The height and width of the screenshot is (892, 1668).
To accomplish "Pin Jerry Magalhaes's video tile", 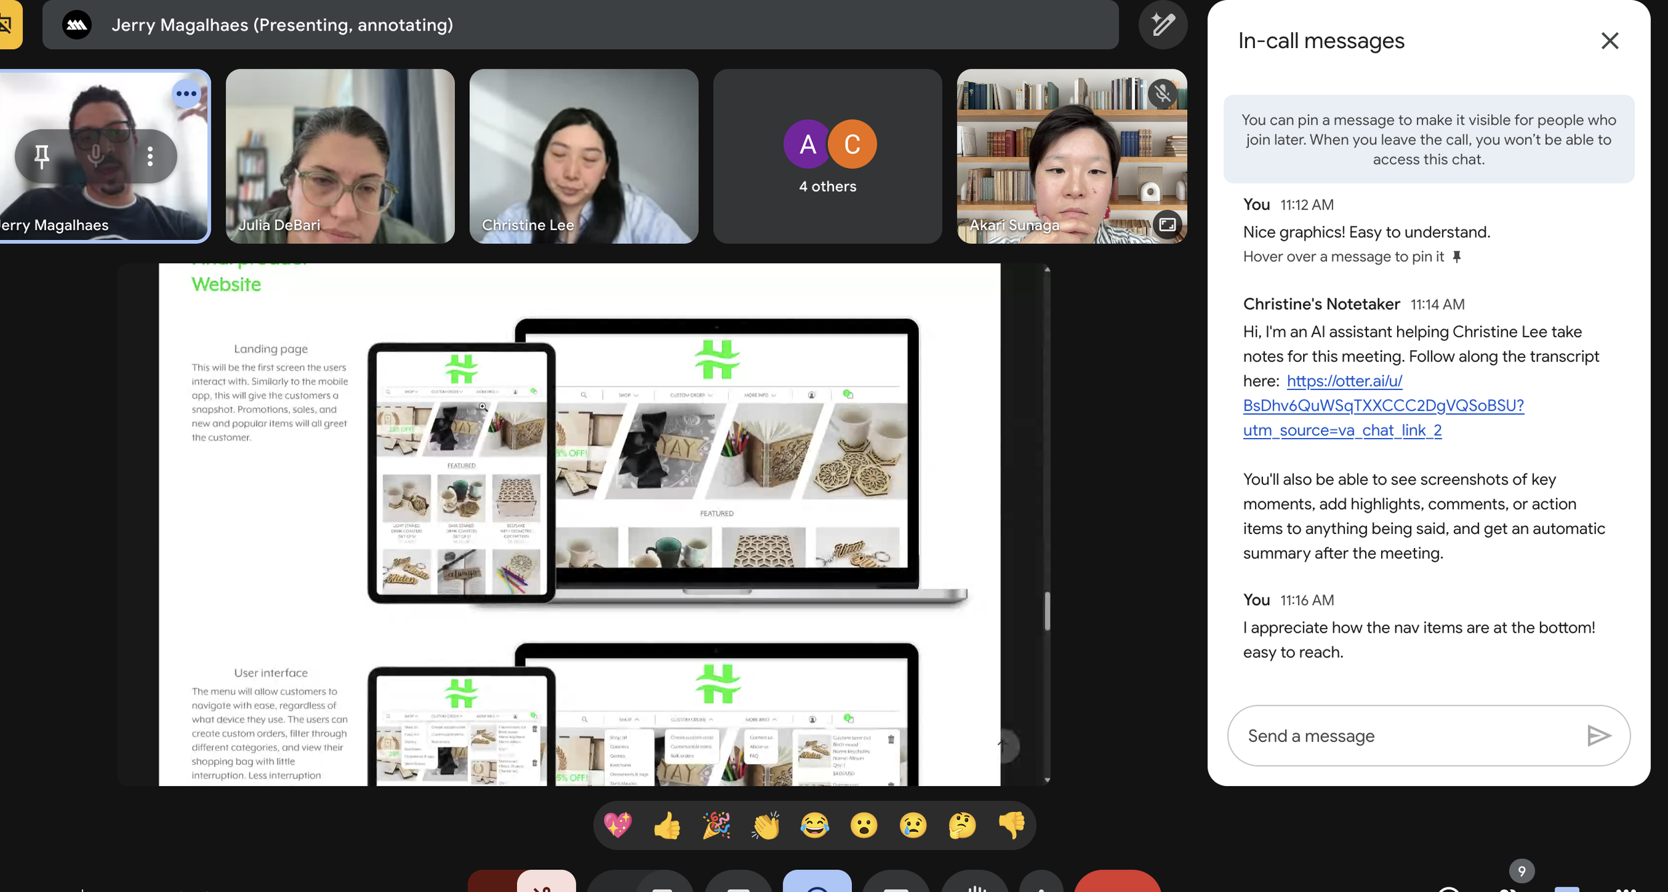I will pos(41,156).
